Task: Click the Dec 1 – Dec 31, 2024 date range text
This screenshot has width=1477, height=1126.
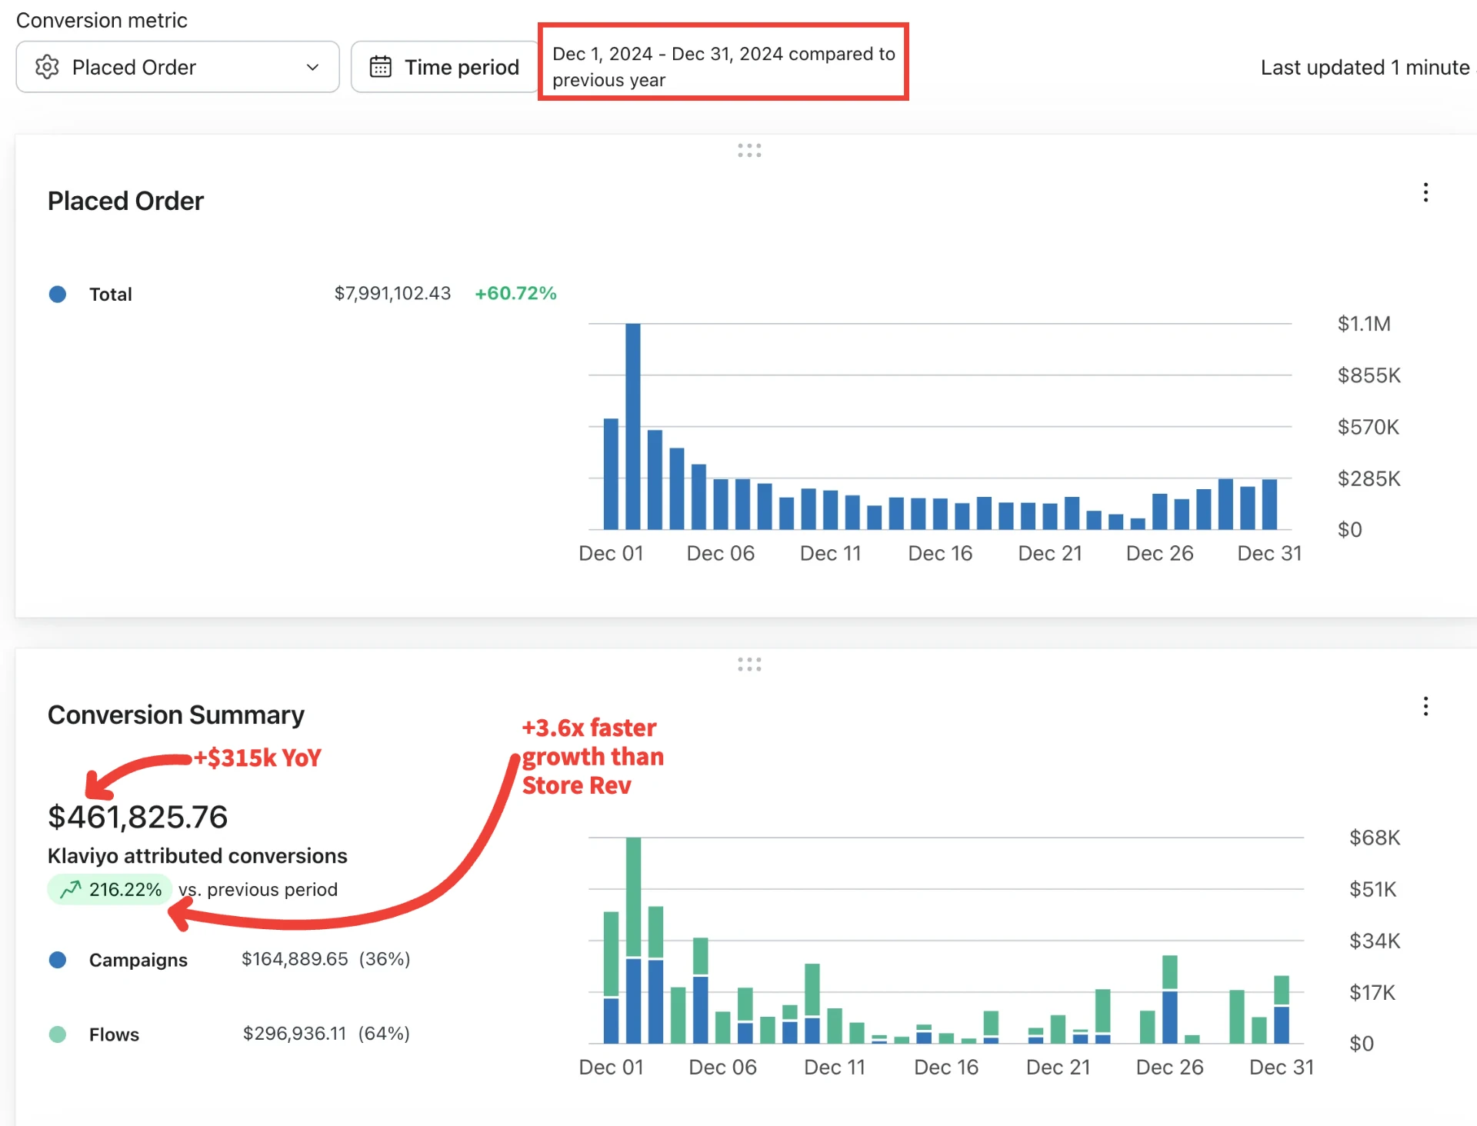Action: pyautogui.click(x=724, y=67)
